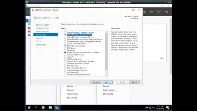Screen dimensions: 197x111
Task: Select All Servers sidebar icon
Action: pyautogui.click(x=29, y=28)
